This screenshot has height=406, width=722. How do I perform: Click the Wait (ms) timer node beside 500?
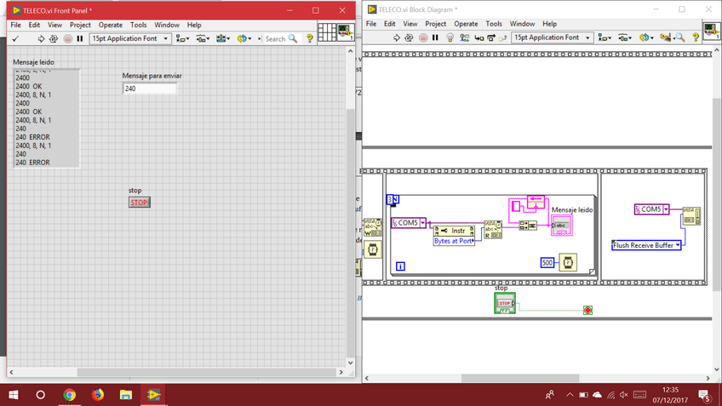(568, 262)
